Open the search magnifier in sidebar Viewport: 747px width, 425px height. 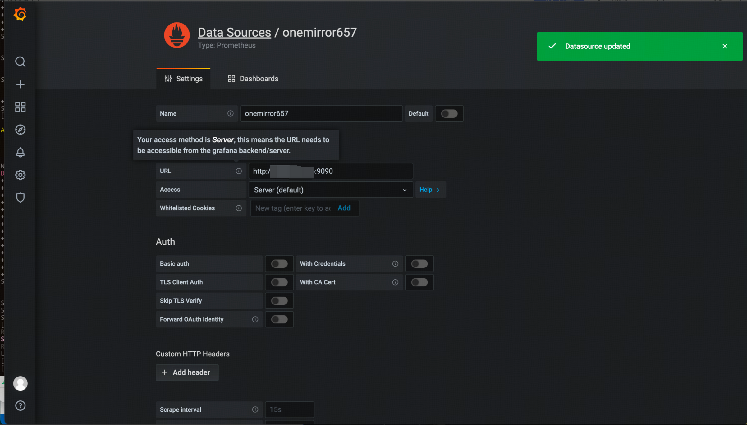[20, 62]
